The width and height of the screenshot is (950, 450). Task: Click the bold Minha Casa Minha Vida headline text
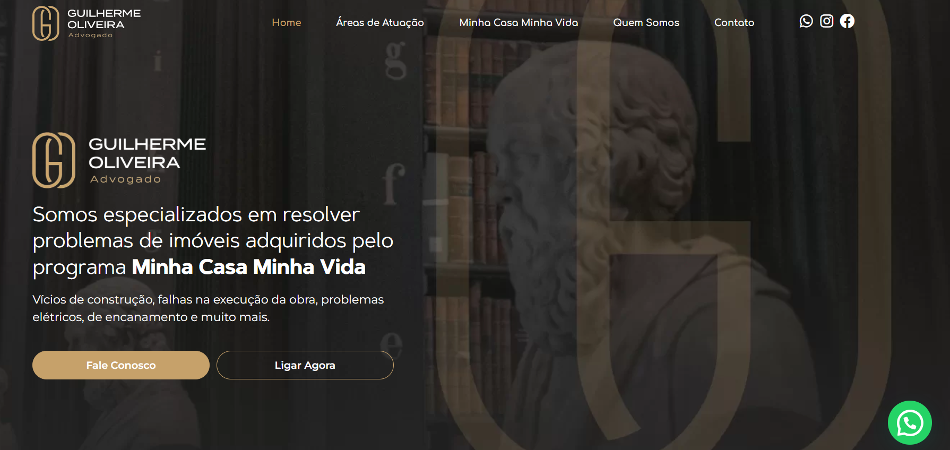point(248,267)
